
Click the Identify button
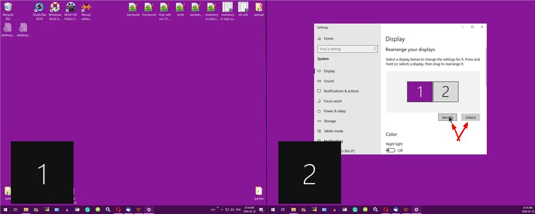447,117
